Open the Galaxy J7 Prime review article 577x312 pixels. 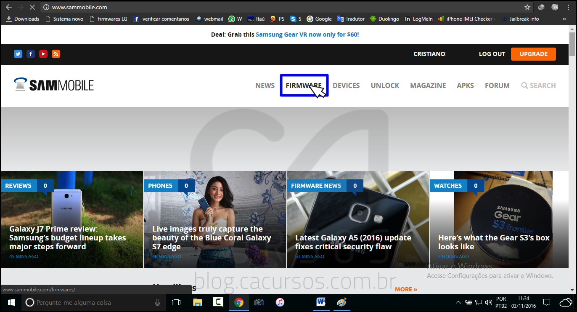point(68,238)
